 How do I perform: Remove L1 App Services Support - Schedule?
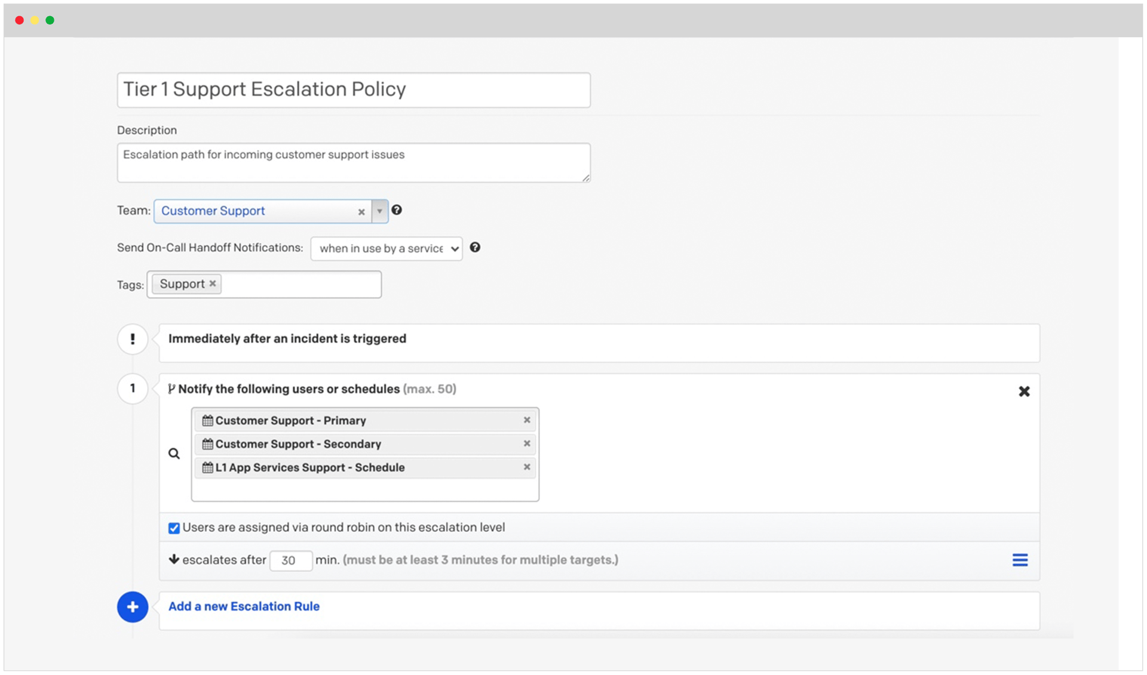pos(527,467)
